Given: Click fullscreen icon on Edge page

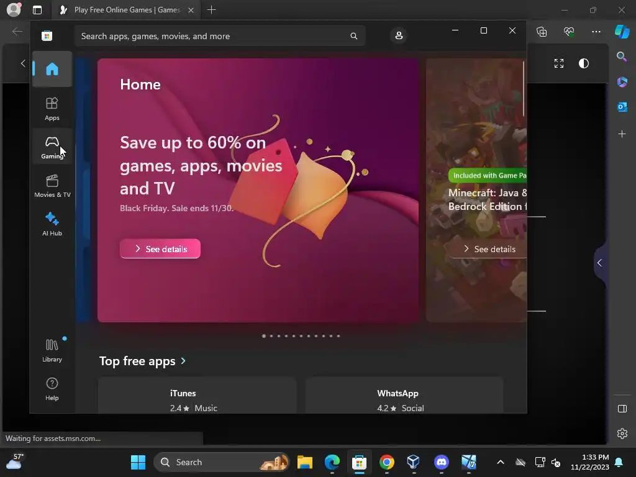Looking at the screenshot, I should click(x=559, y=63).
